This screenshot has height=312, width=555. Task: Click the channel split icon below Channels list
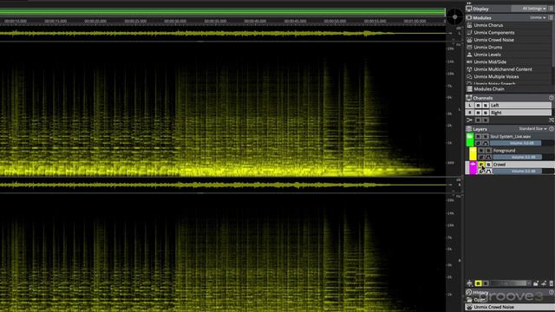click(x=469, y=120)
